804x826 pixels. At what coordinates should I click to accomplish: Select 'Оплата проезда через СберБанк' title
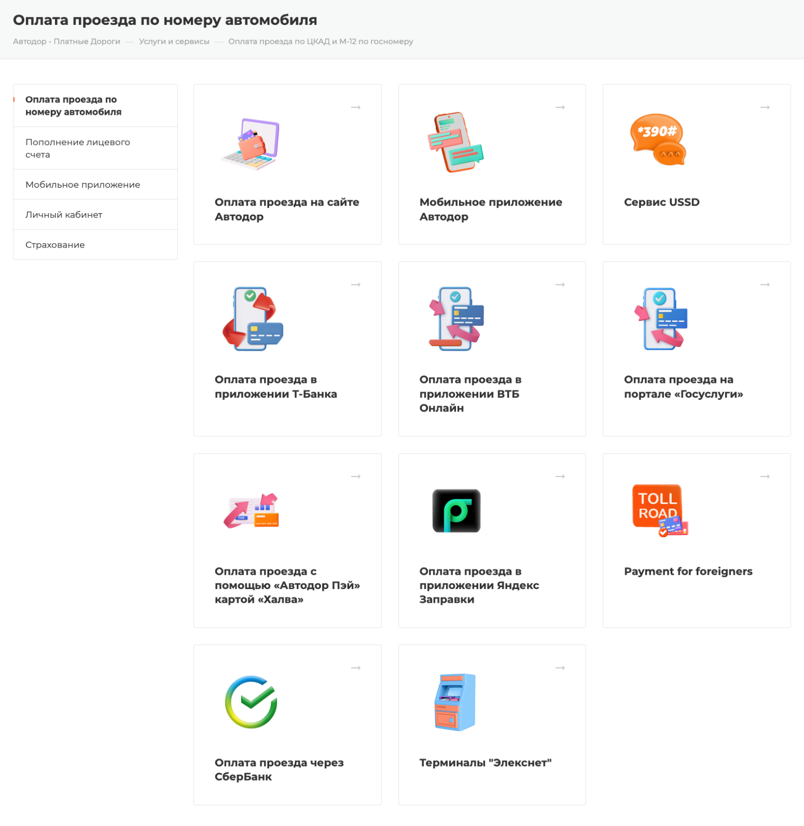coord(279,769)
